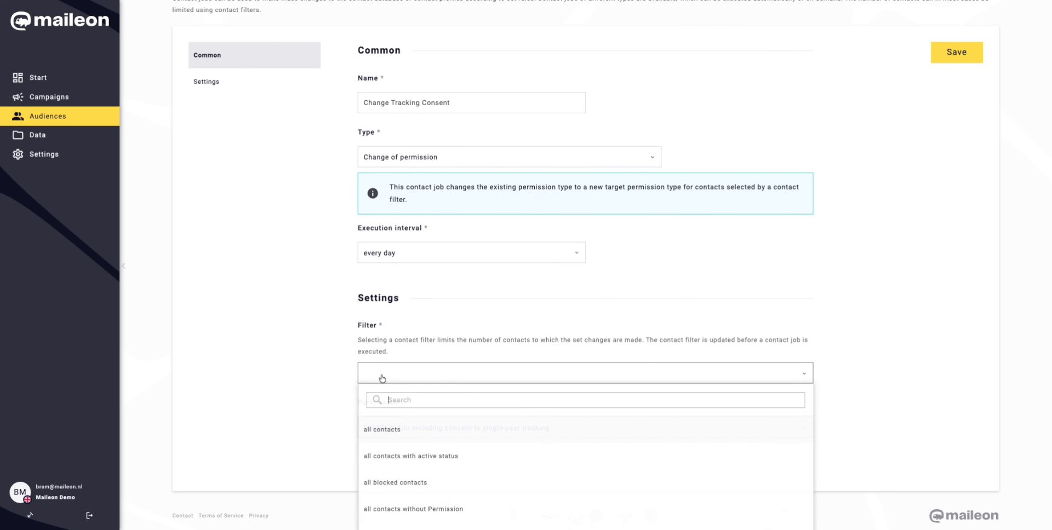Save the contact job
Image resolution: width=1052 pixels, height=530 pixels.
[x=957, y=53]
